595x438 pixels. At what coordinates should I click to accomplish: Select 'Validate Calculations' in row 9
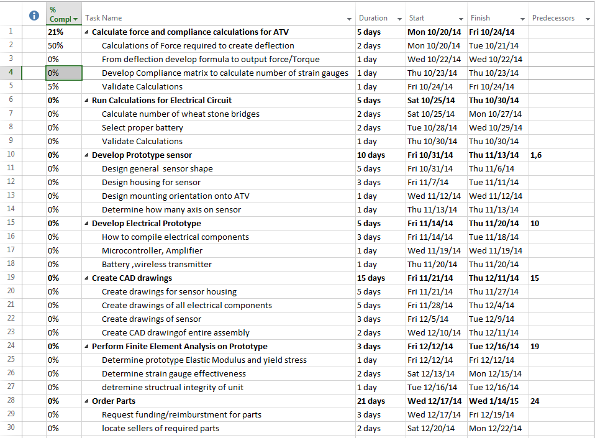click(x=142, y=141)
